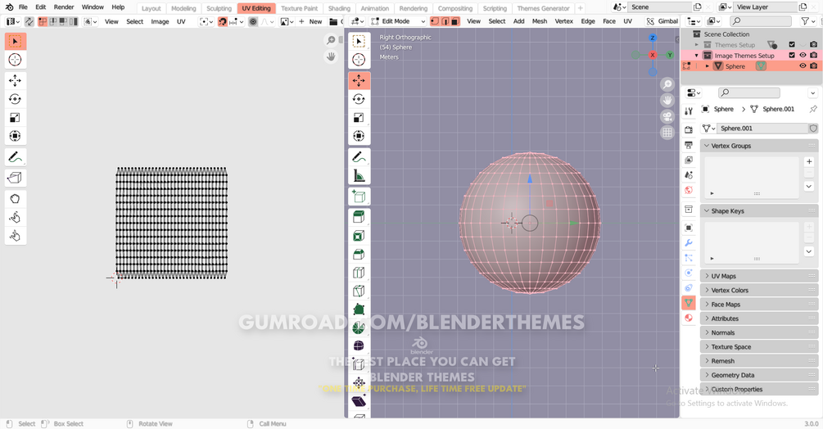Add a vertex group with plus button
The height and width of the screenshot is (429, 823).
(809, 161)
